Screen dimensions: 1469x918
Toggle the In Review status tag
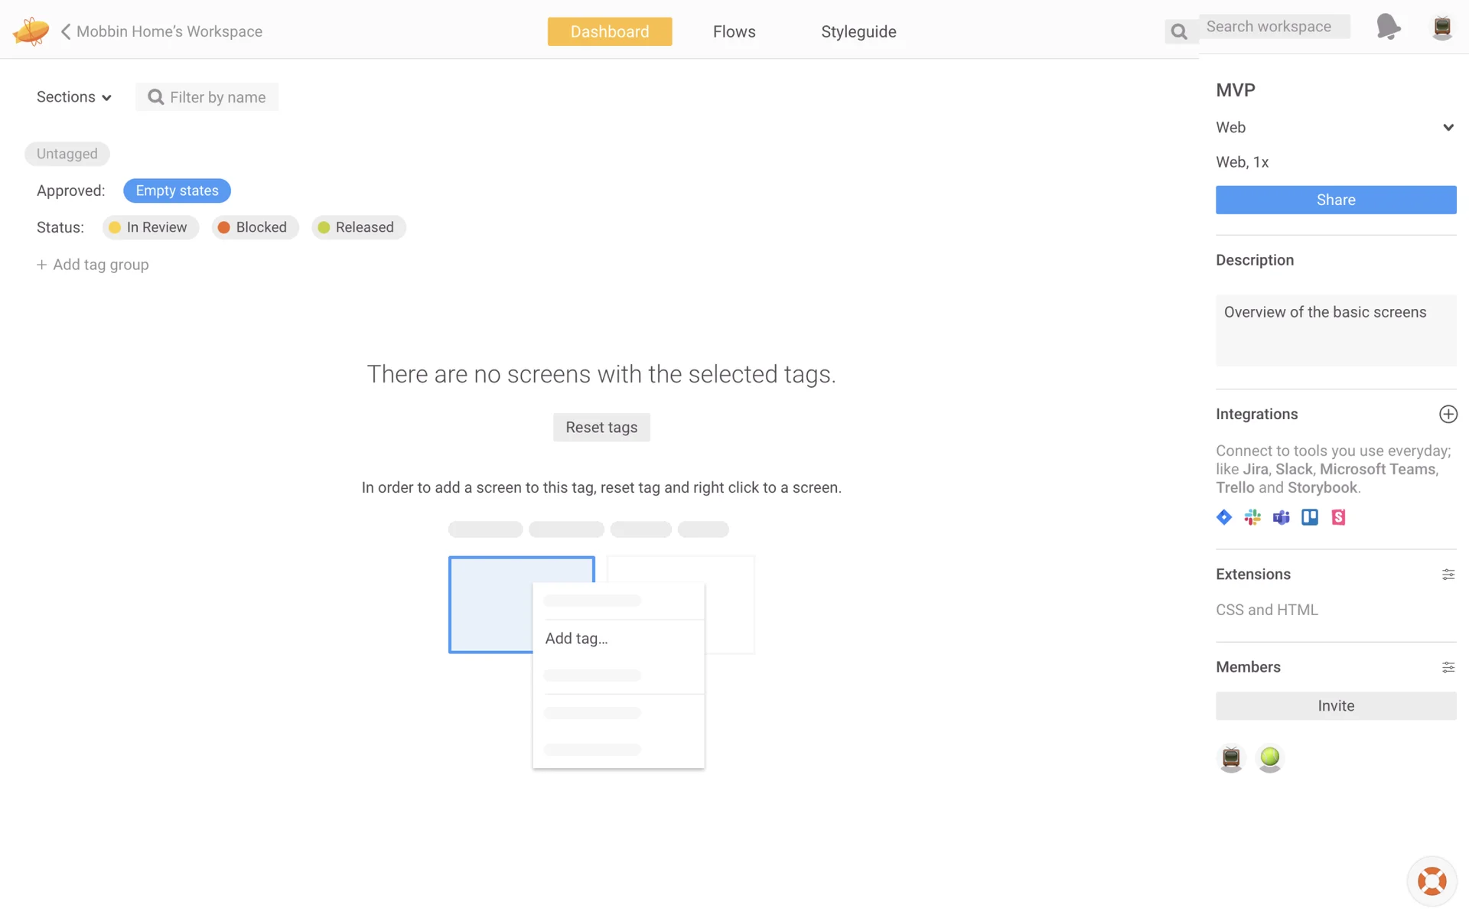[151, 227]
